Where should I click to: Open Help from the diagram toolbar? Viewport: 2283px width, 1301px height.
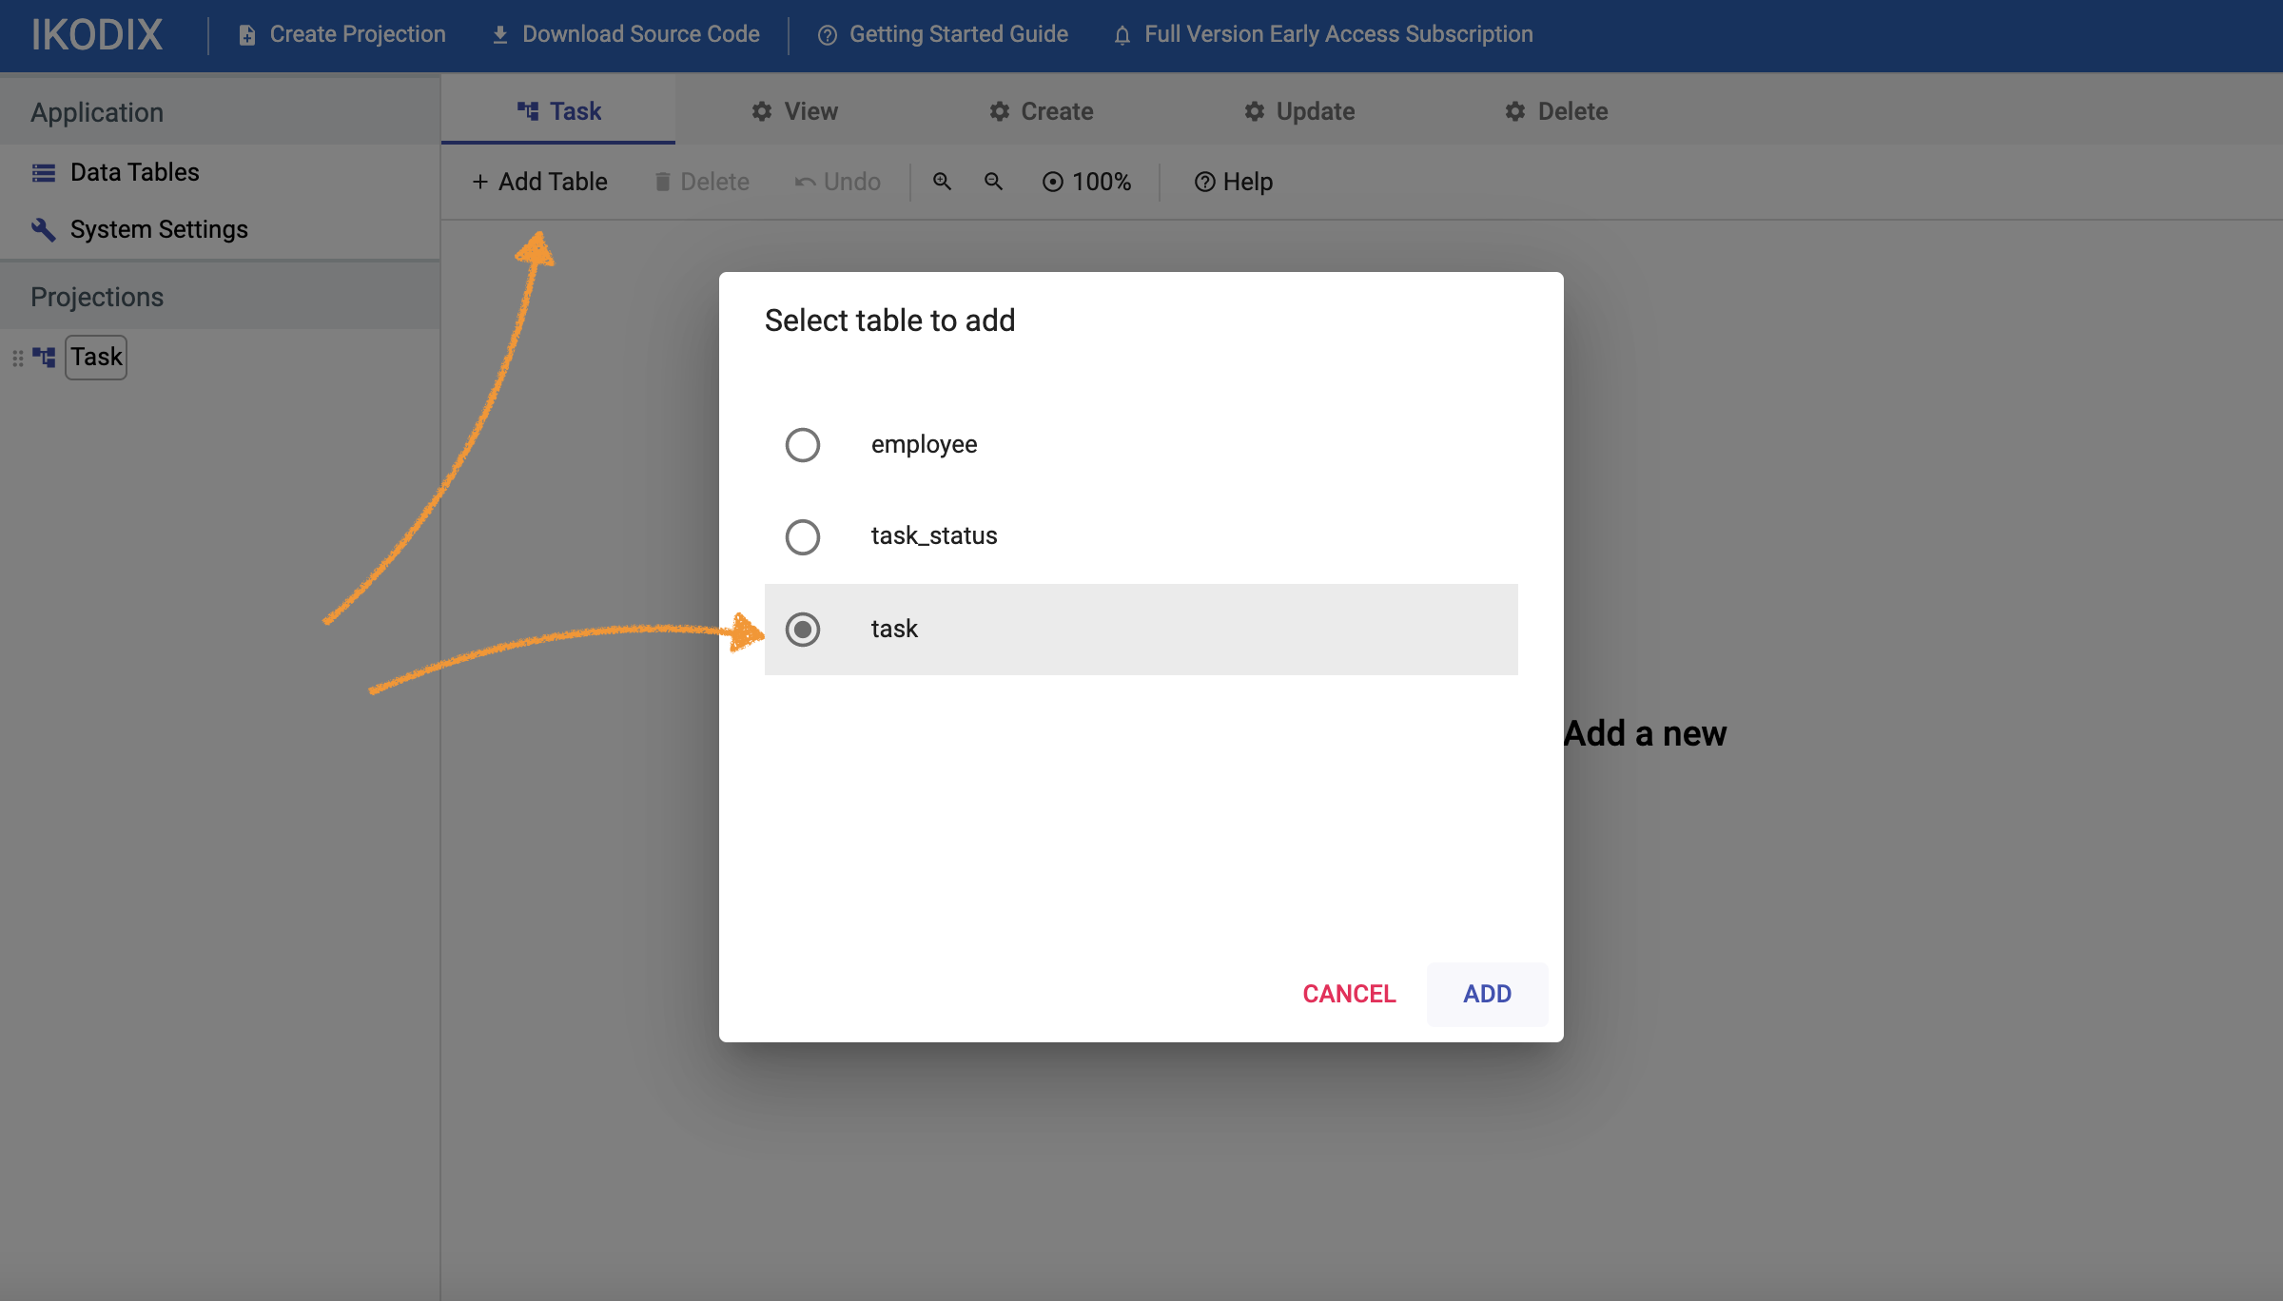[x=1234, y=182]
